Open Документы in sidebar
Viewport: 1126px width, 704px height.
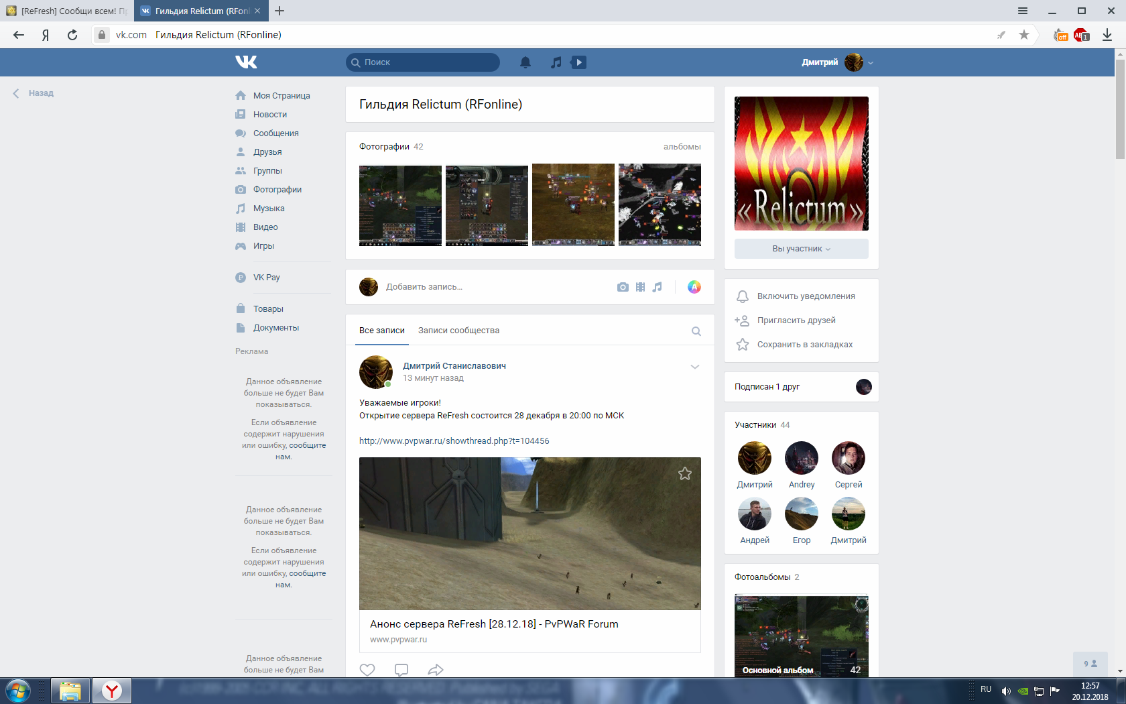pos(276,328)
